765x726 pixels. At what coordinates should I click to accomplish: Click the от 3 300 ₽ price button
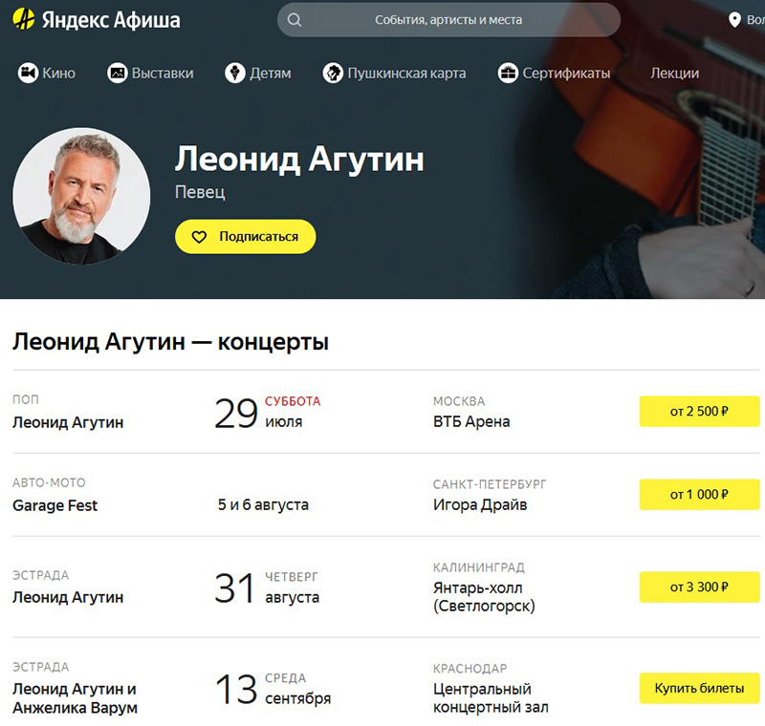point(699,587)
